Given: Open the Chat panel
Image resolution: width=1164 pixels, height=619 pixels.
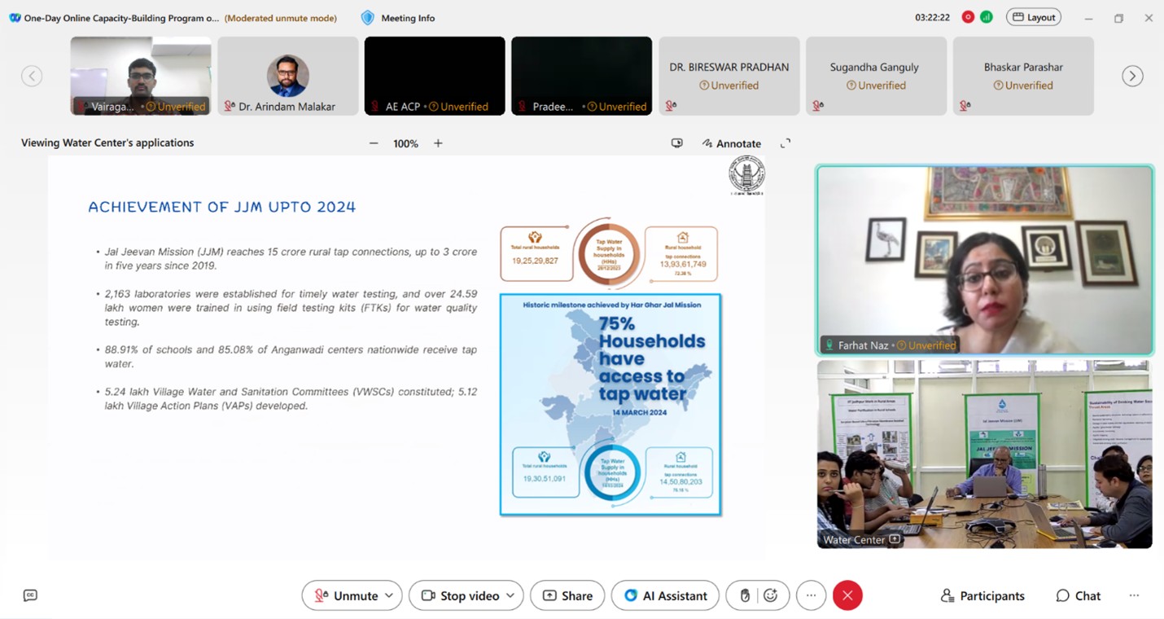Looking at the screenshot, I should tap(1078, 595).
